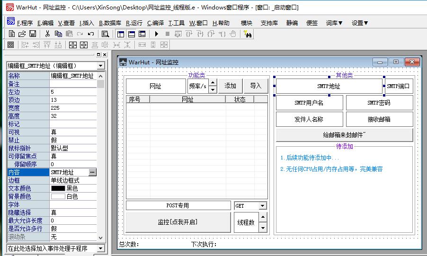Cut the selection with the scissors icon
Viewport: 427px width, 256px height.
tap(48, 34)
